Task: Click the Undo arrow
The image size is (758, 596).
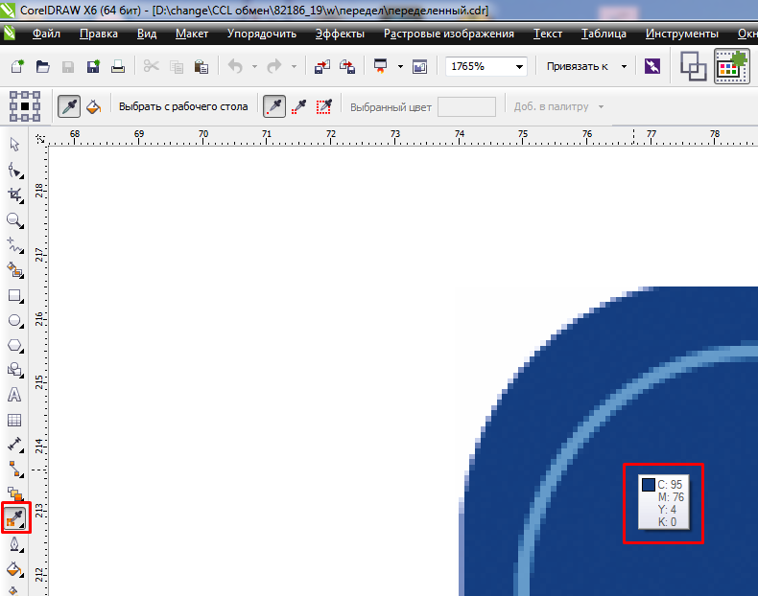Action: (235, 66)
